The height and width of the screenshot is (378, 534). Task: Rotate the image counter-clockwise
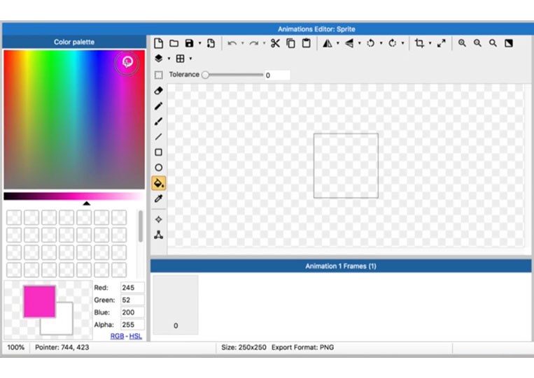[x=370, y=43]
